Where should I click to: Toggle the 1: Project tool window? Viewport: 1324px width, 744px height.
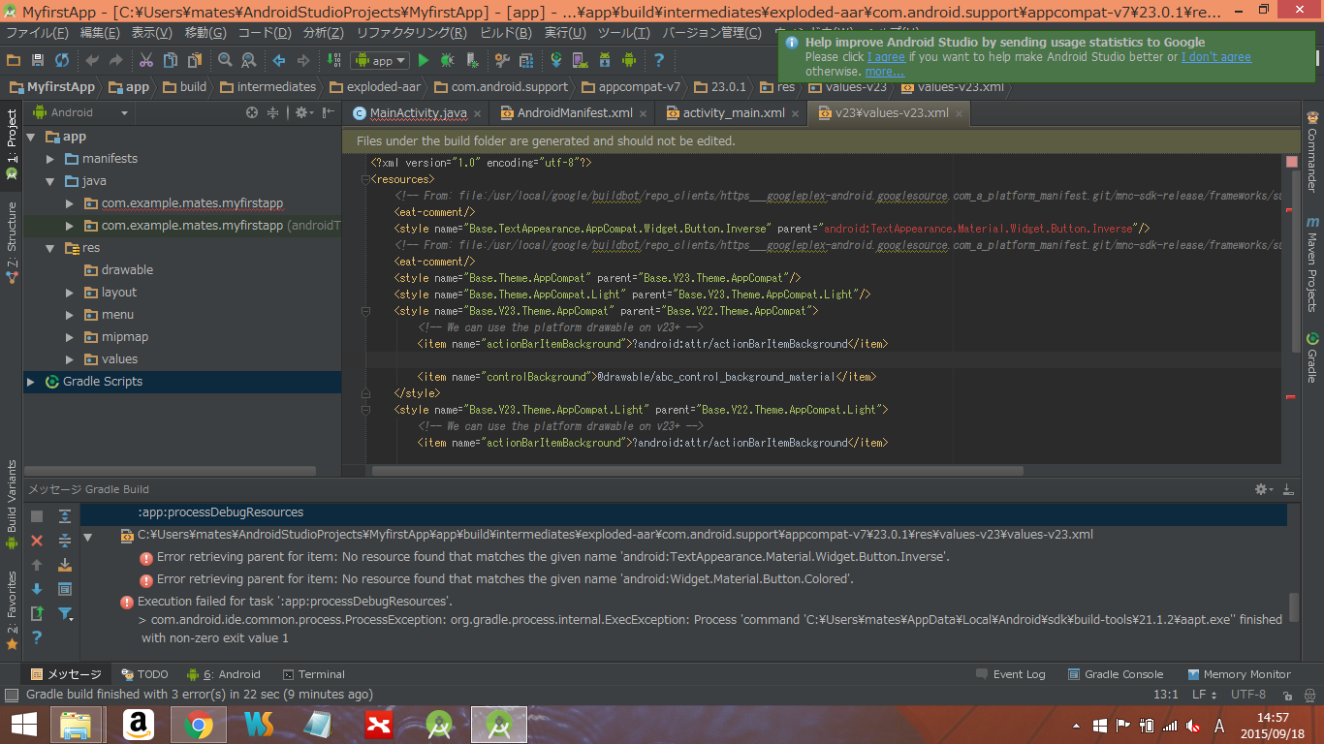click(12, 144)
